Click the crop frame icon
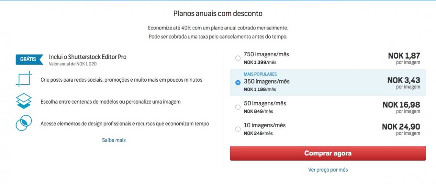The height and width of the screenshot is (184, 436). [x=24, y=79]
